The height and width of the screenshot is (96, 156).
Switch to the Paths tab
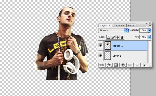pyautogui.click(x=131, y=26)
